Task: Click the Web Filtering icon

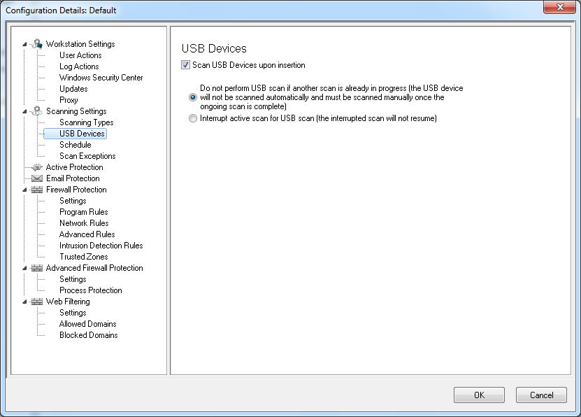Action: (37, 302)
